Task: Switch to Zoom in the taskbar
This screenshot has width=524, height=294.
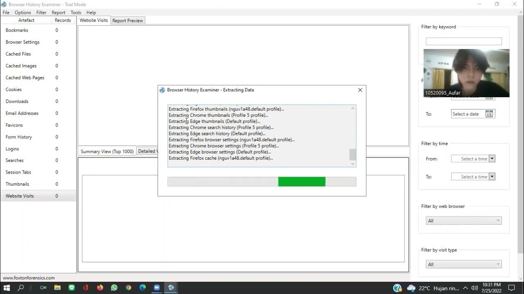Action: click(x=156, y=287)
